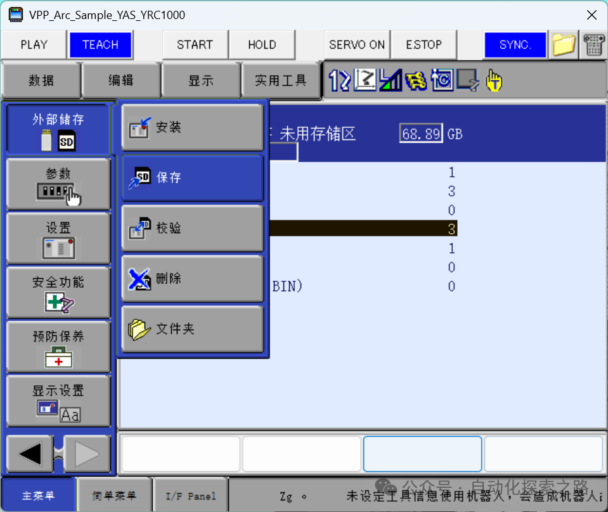Click the 12 step-number status icon
608x512 pixels.
pyautogui.click(x=339, y=80)
